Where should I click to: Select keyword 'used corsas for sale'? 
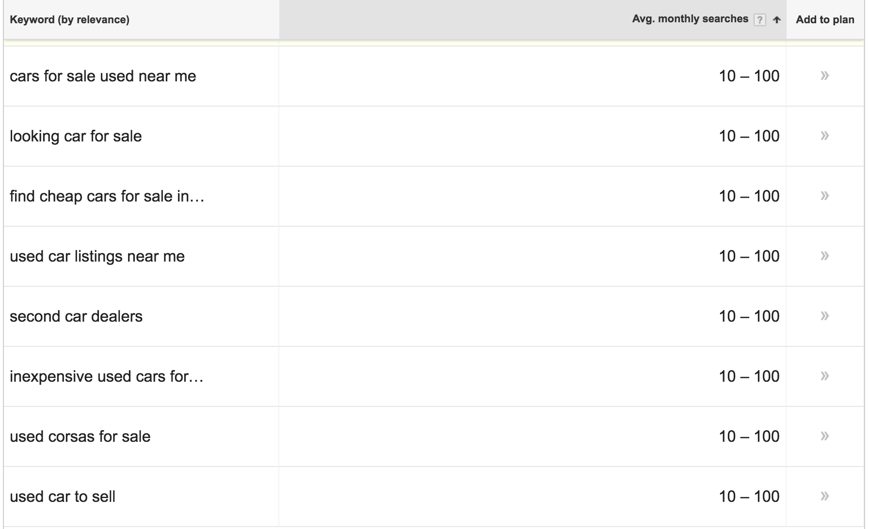[80, 436]
